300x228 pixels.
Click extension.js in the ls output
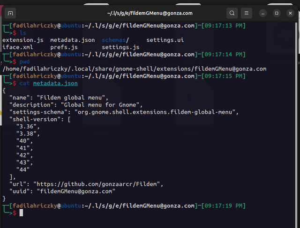click(22, 40)
